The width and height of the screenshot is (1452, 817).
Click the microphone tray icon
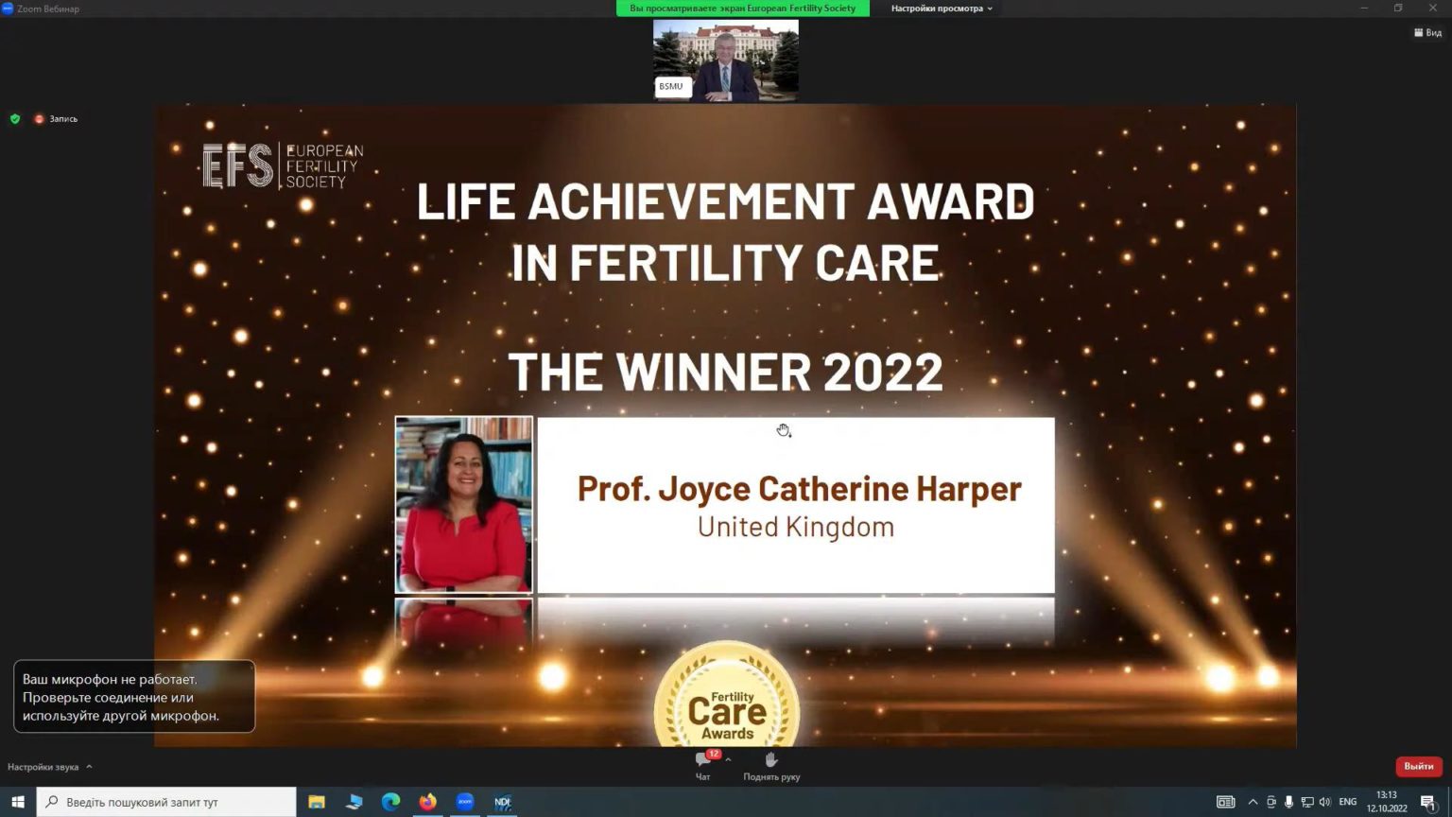click(1288, 802)
